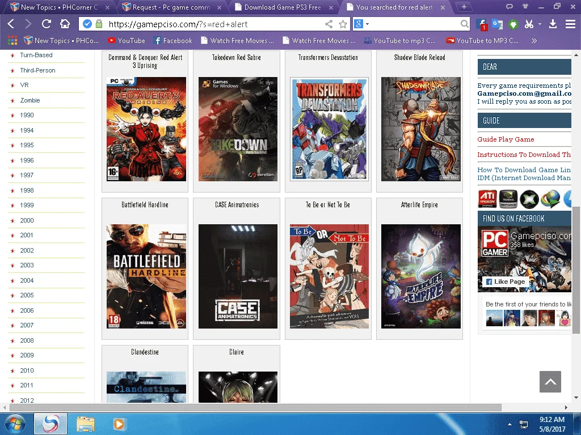Open the 1998 year category
Viewport: 581px width, 435px height.
(27, 190)
